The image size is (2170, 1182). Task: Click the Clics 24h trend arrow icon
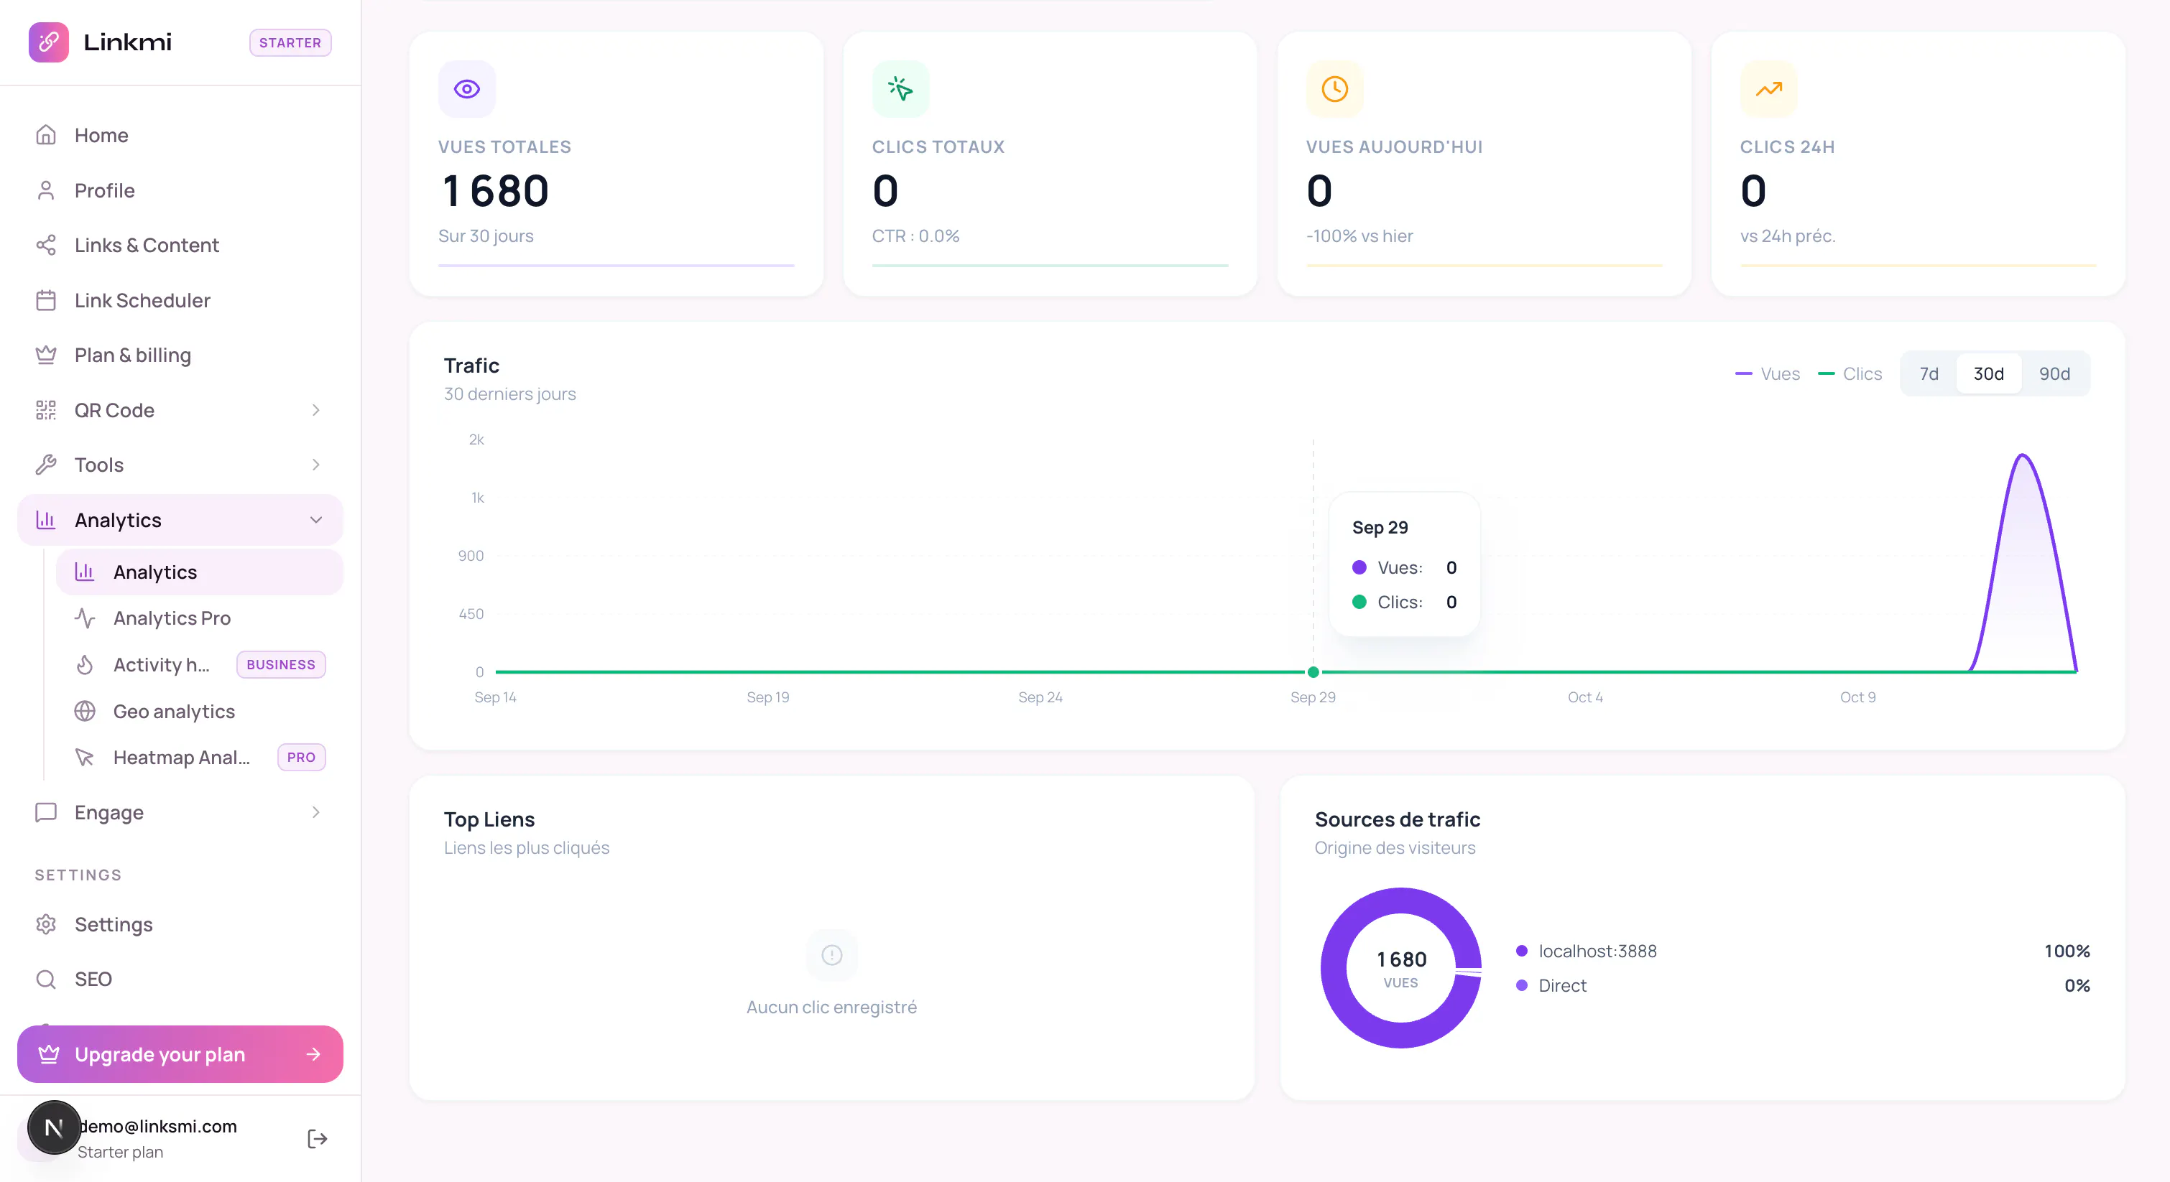(x=1768, y=88)
